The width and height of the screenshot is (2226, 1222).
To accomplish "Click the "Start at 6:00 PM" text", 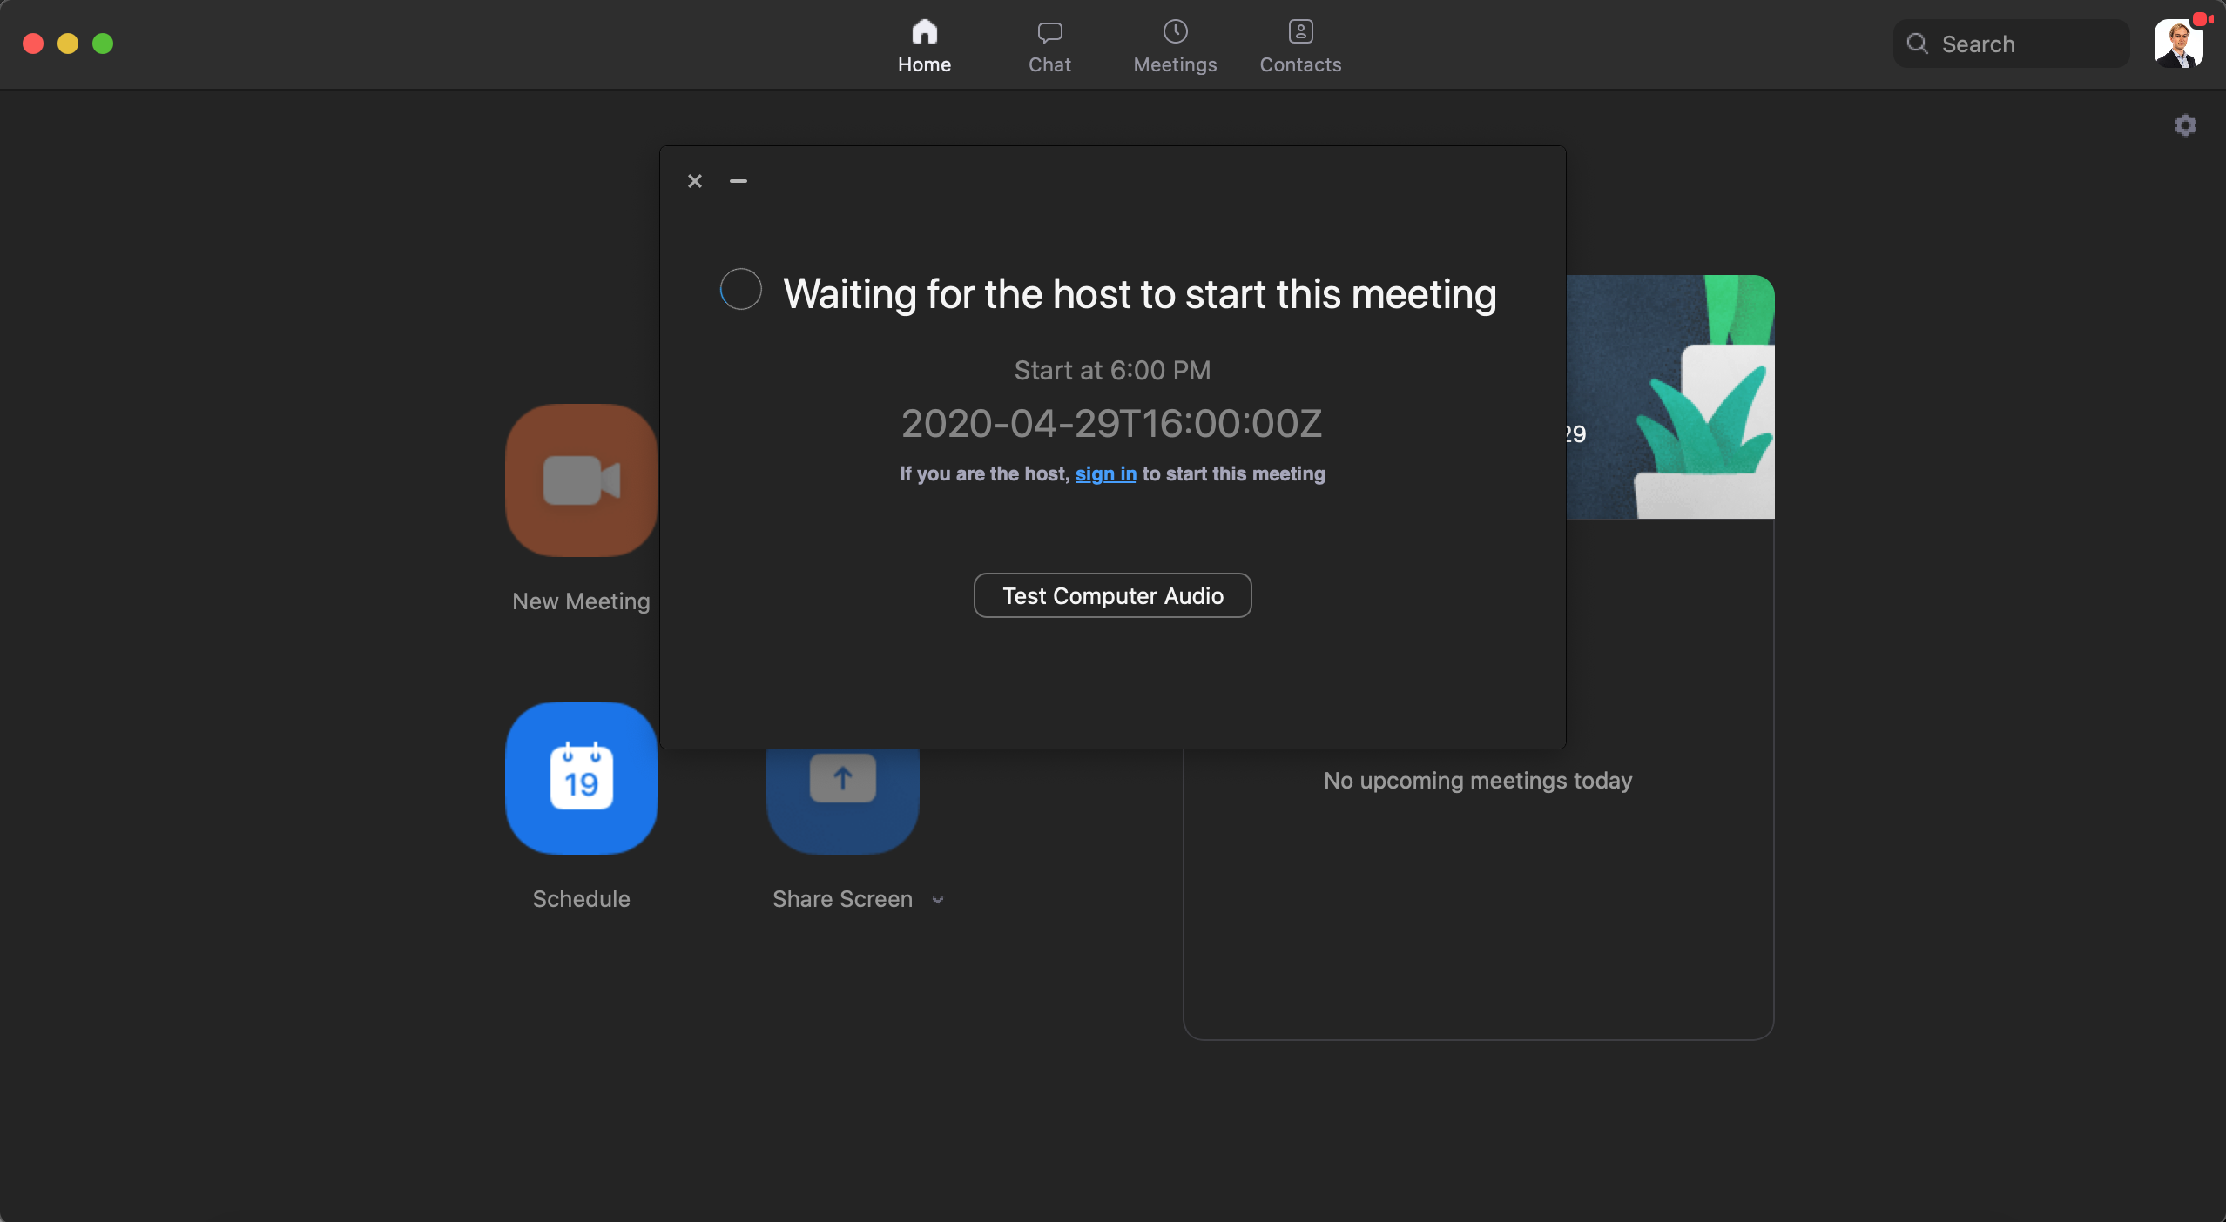I will pos(1112,370).
